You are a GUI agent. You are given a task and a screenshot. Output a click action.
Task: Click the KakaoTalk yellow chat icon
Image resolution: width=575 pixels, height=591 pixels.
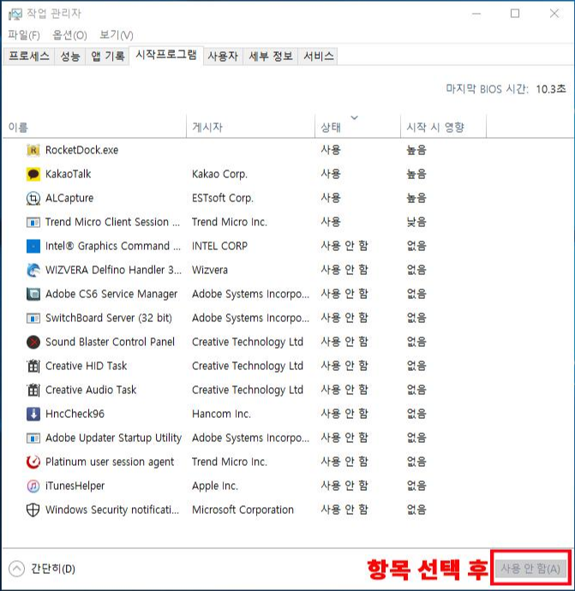(33, 174)
